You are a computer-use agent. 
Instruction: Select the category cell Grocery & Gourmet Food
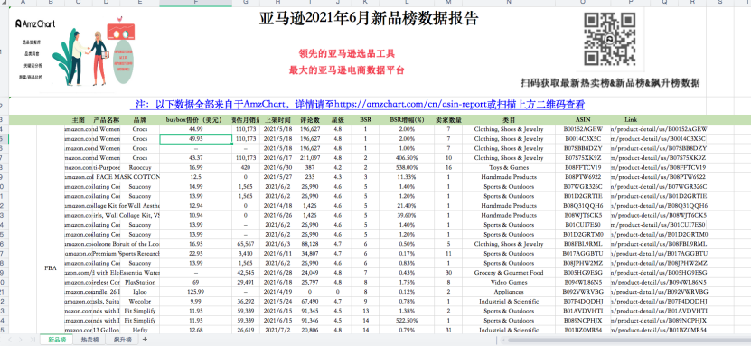(509, 273)
